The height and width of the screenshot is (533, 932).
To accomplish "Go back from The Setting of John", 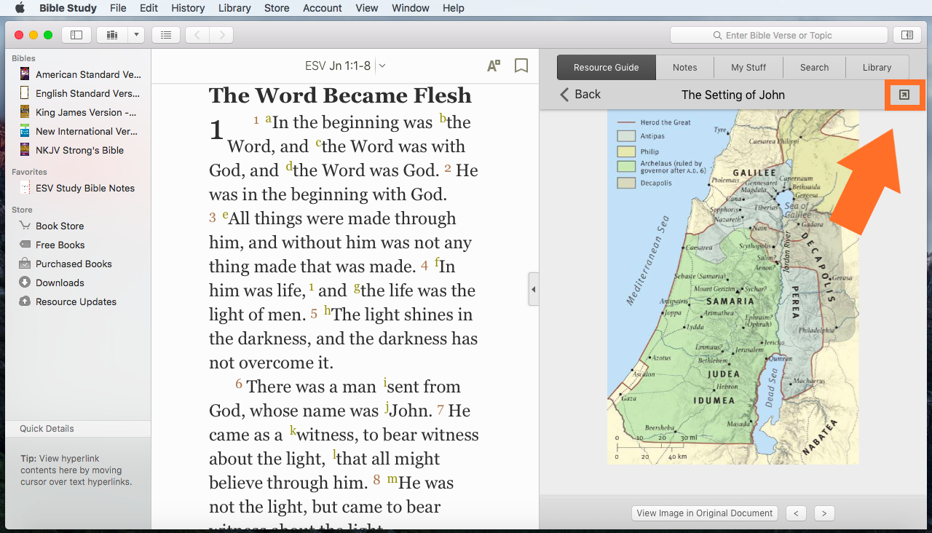I will [580, 95].
